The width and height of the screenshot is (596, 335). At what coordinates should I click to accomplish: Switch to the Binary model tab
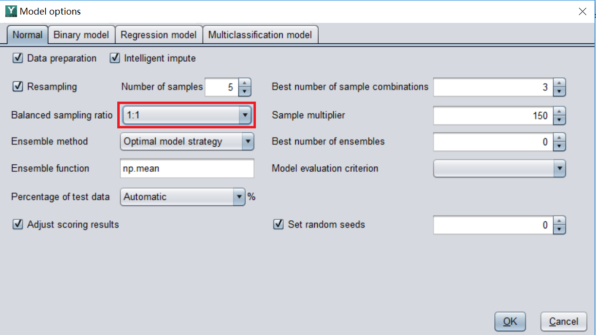click(82, 35)
